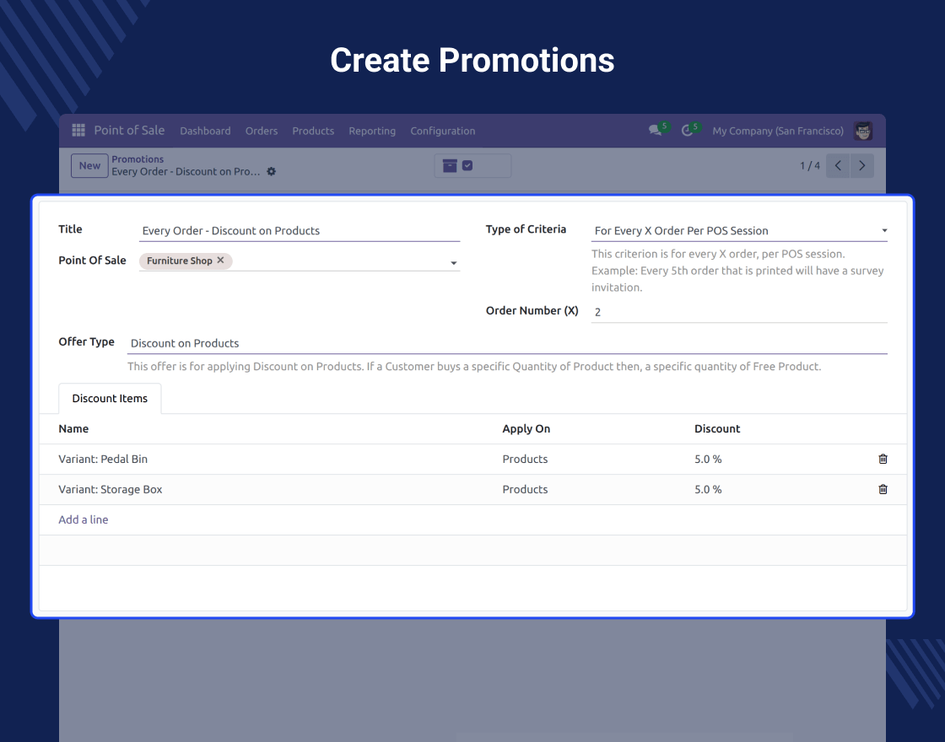Open the conversations messages icon
The width and height of the screenshot is (945, 742).
(655, 131)
